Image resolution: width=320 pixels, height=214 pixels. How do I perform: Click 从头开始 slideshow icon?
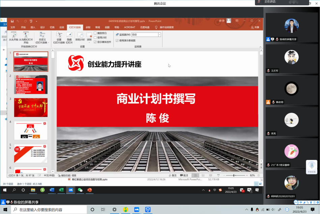pyautogui.click(x=13, y=35)
